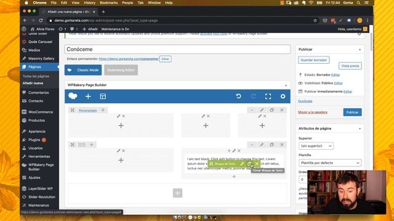The width and height of the screenshot is (394, 221).
Task: Click the Orden number field
Action: point(304,179)
